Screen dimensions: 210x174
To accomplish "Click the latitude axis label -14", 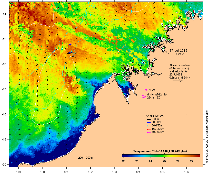I will tap(4, 14).
